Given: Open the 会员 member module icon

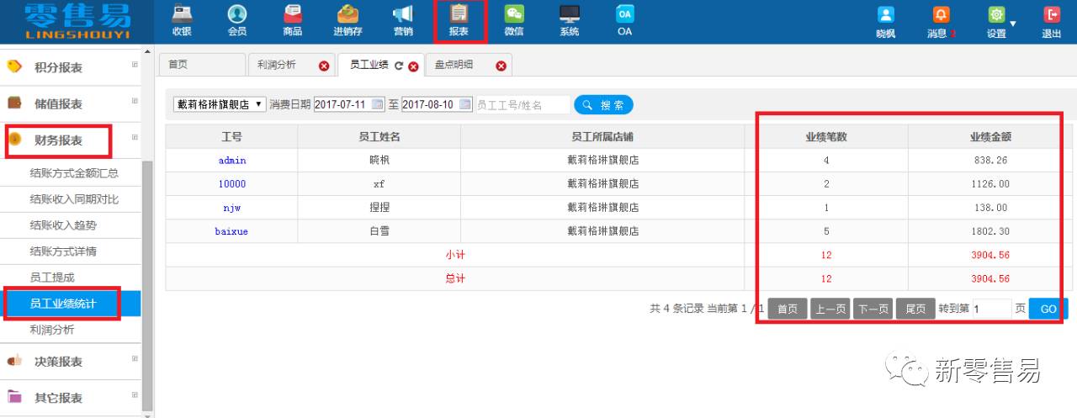Looking at the screenshot, I should [237, 21].
